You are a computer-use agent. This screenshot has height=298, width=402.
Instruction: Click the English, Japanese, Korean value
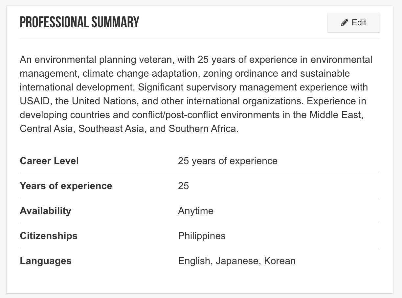point(237,261)
